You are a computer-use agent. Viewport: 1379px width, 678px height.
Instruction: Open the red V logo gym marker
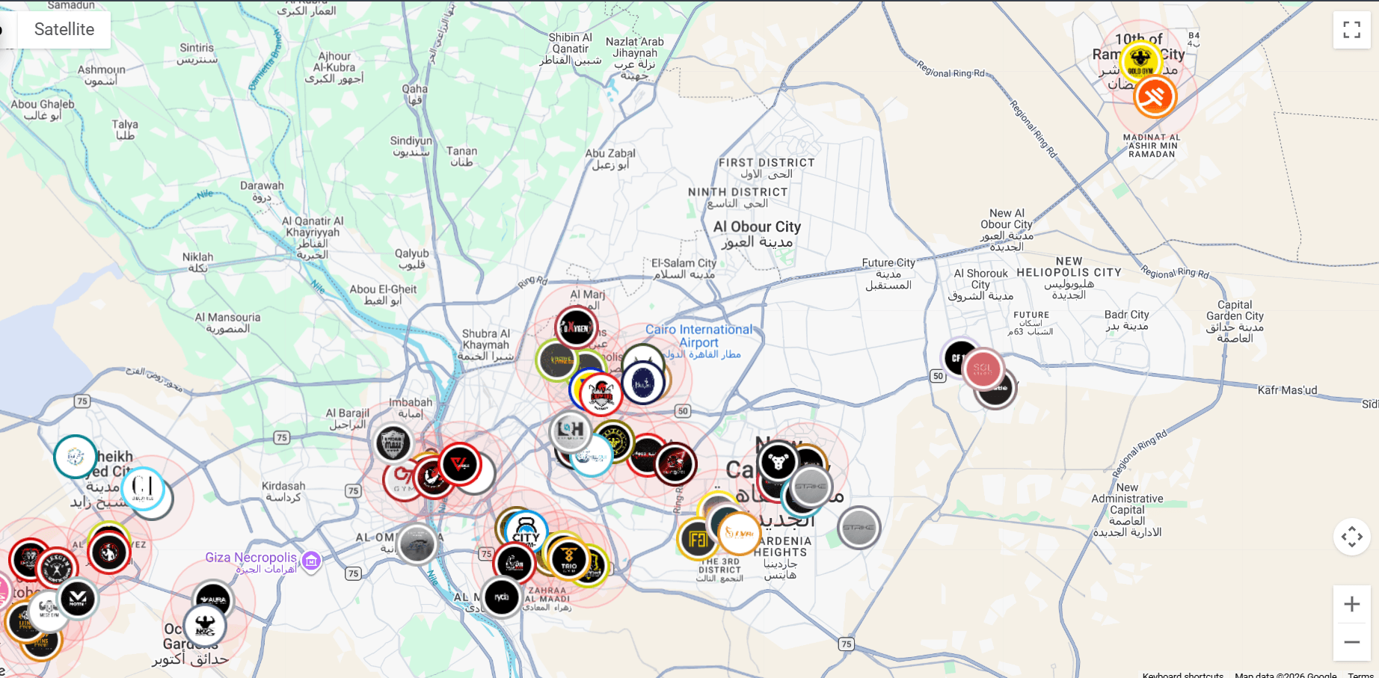(460, 464)
